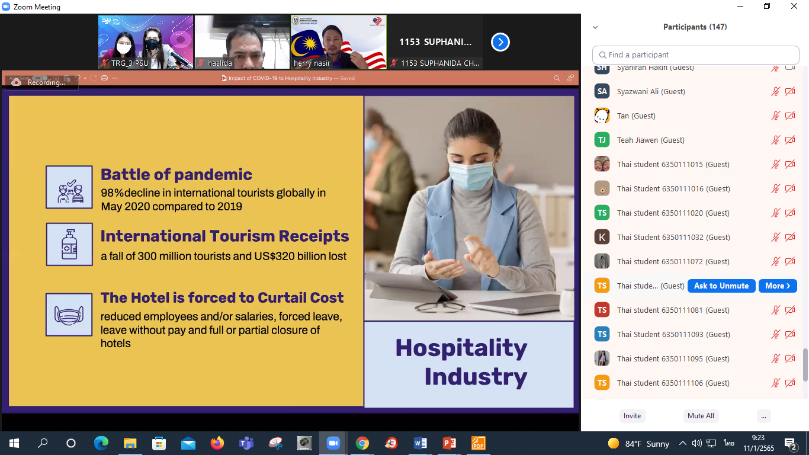This screenshot has height=455, width=809.
Task: Click mic icon of Thai Student 6350111016
Action: coord(775,188)
